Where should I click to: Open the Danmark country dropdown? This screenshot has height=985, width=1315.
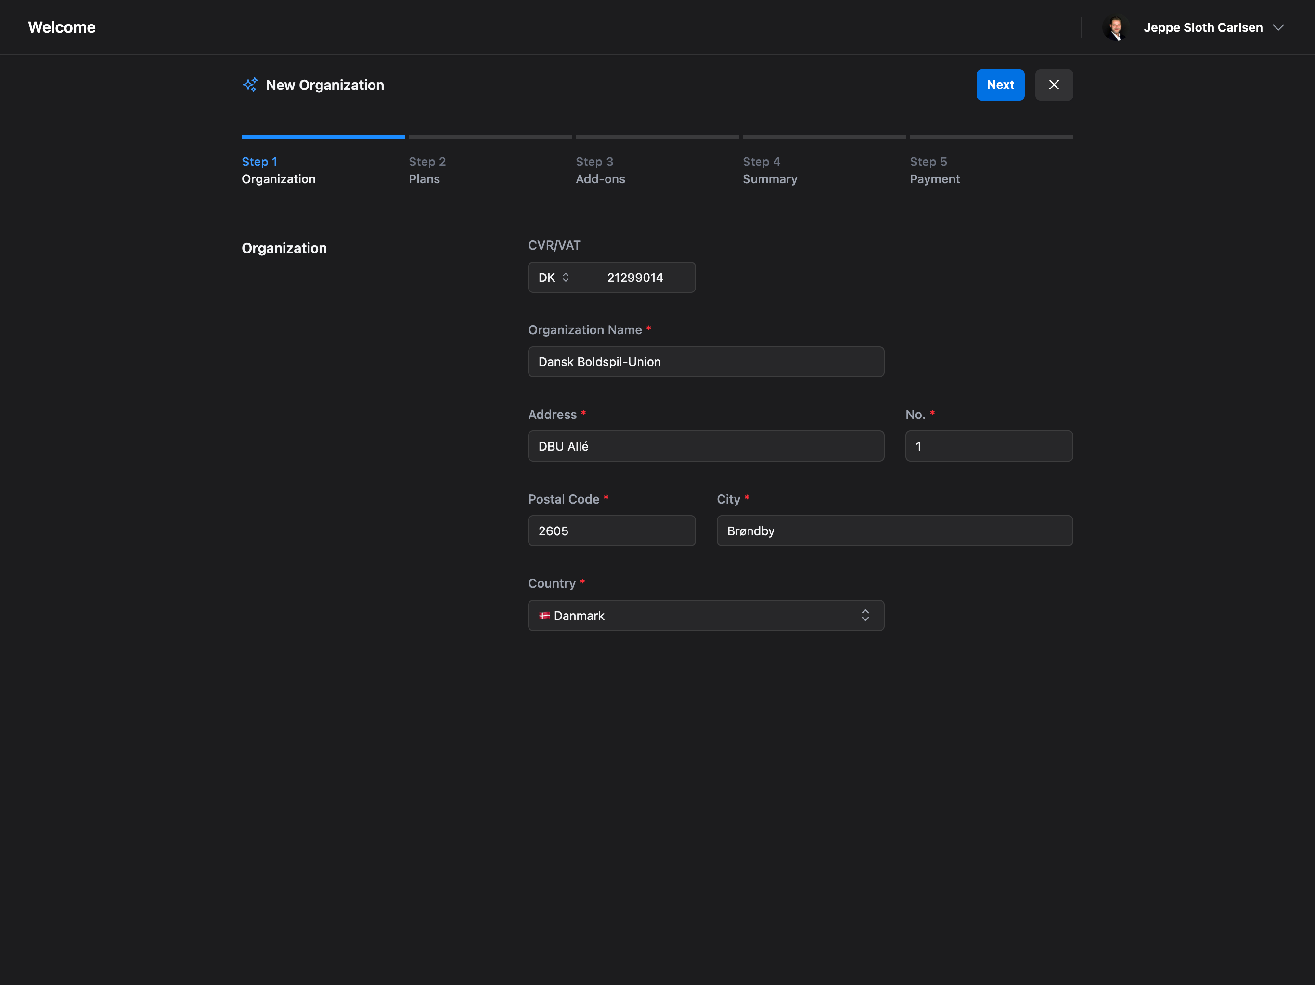(x=706, y=616)
